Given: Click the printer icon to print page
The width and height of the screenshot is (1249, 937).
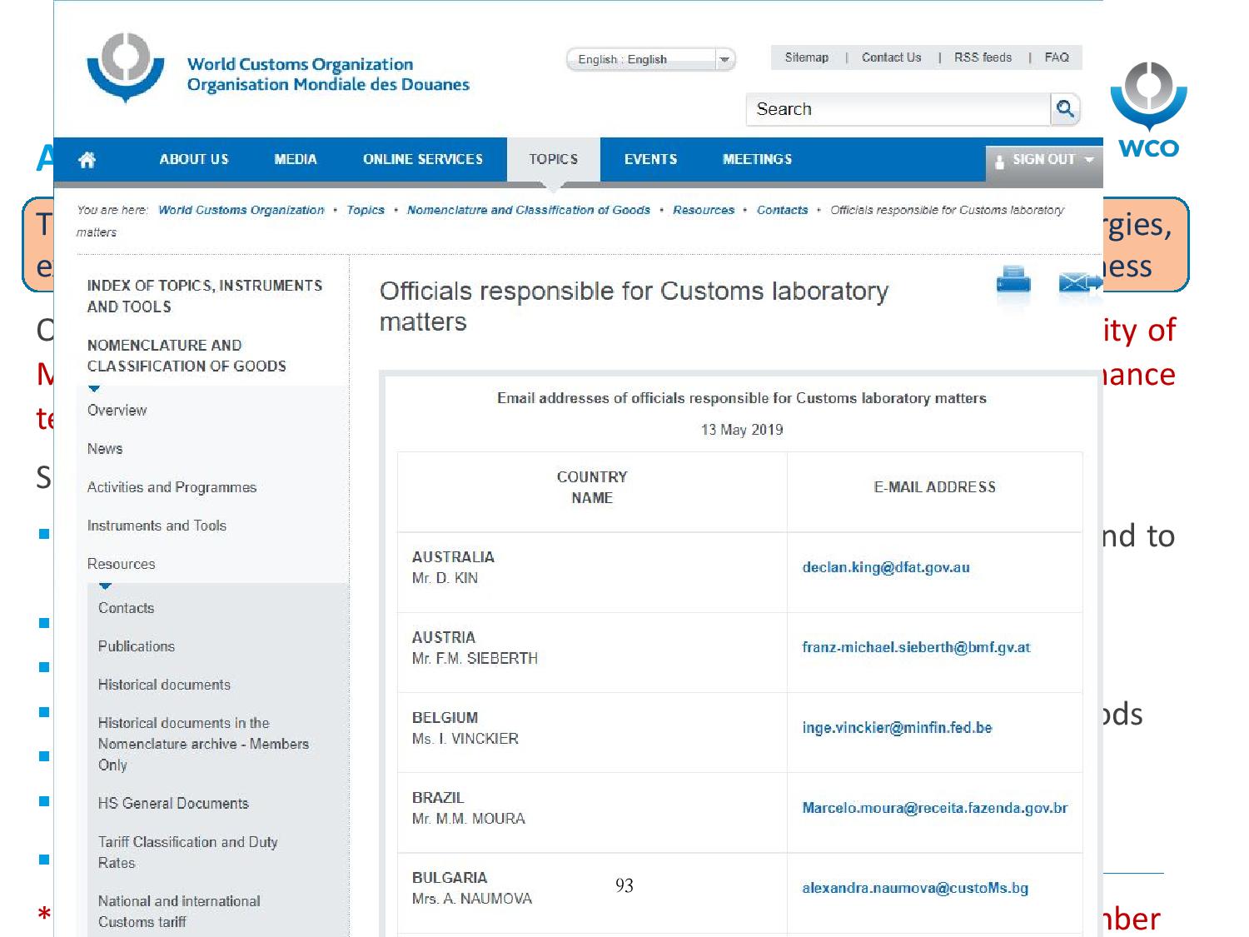Looking at the screenshot, I should [x=1013, y=281].
